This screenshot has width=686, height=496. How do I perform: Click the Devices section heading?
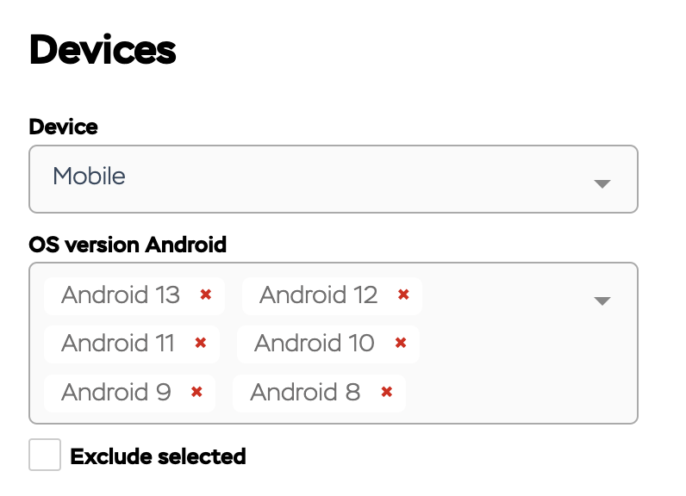103,51
